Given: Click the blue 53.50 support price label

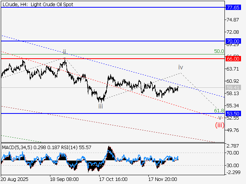Looking at the screenshot, I should 233,114.
